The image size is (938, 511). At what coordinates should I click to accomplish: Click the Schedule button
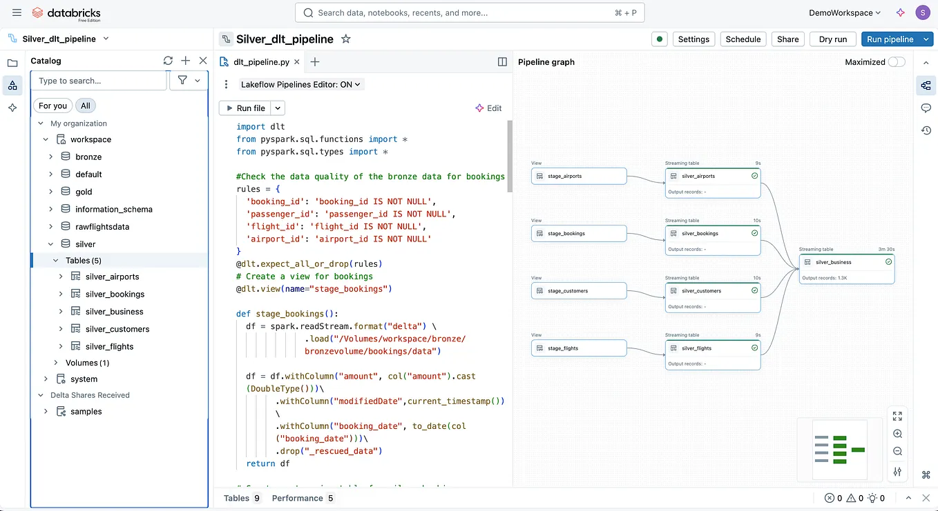[743, 39]
